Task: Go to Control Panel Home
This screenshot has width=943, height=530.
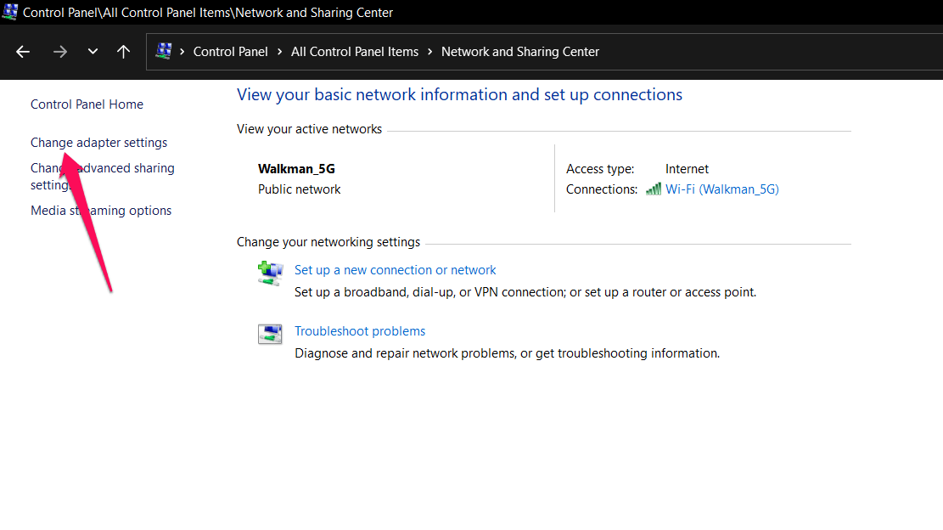Action: click(x=87, y=104)
